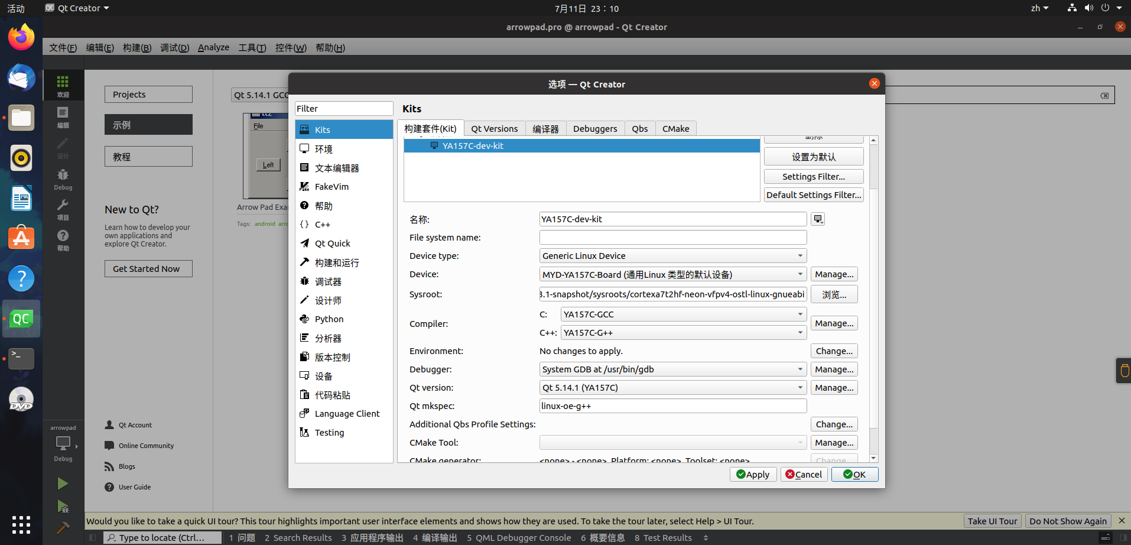Select 调试器 category in options

point(344,281)
